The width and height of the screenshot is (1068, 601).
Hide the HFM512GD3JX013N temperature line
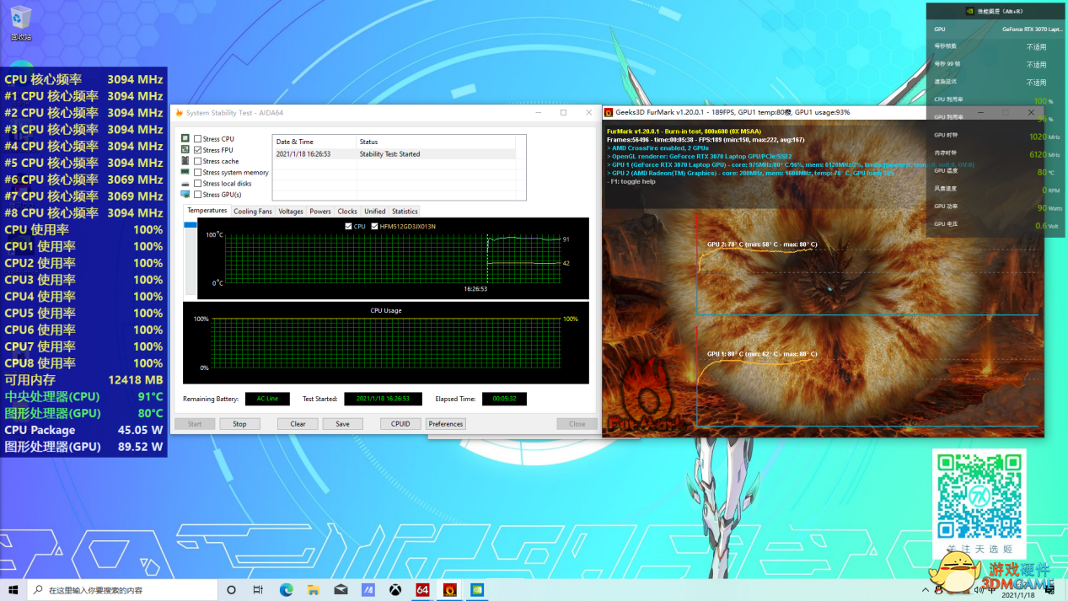(x=375, y=227)
